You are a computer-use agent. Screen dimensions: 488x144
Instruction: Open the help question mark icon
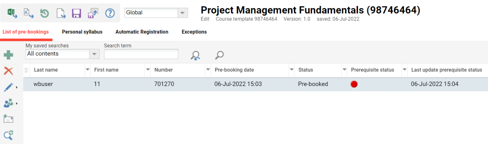pos(110,13)
